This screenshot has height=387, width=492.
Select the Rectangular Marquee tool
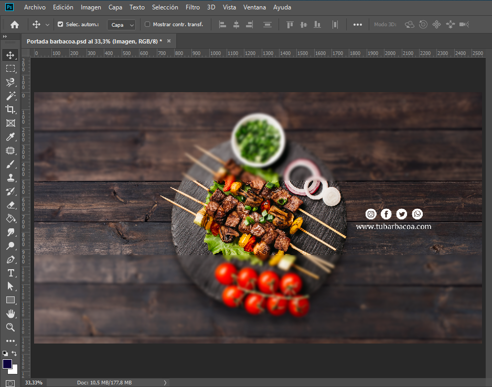(10, 69)
